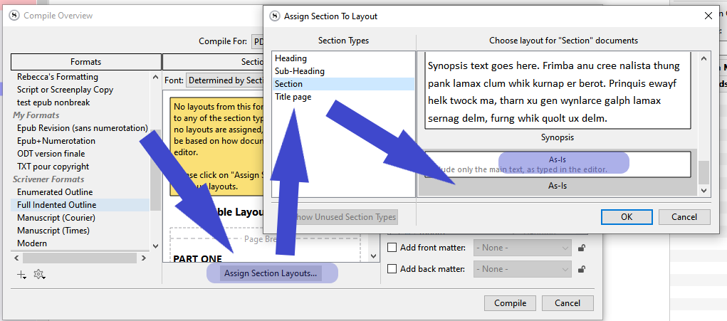
Task: Click Scrivener logo in Compile Overview title
Action: pos(14,16)
